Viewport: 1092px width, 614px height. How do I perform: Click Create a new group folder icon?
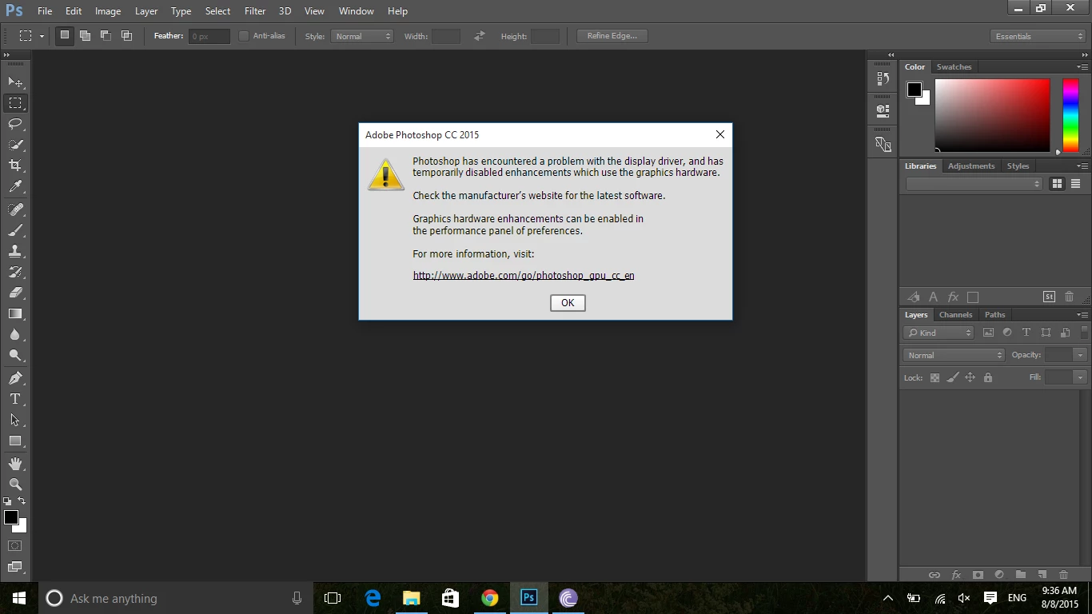(1021, 575)
